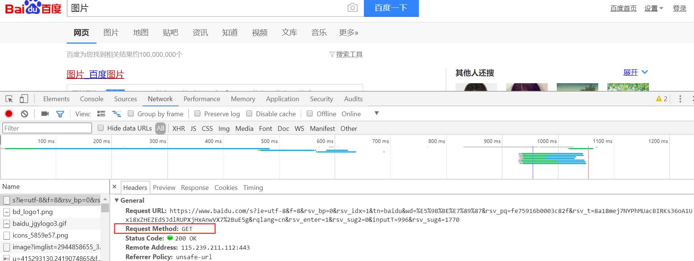Screen dimensions: 694x261
Task: Toggle the Offline checkbox
Action: point(310,114)
